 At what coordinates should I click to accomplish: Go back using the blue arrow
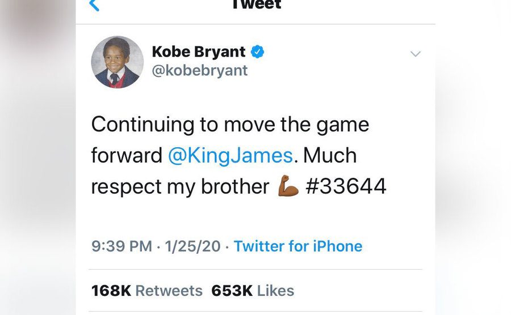tap(95, 5)
